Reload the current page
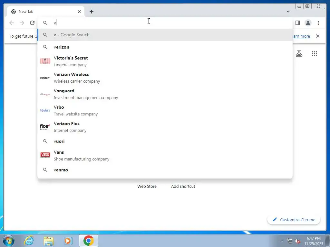The height and width of the screenshot is (247, 330). [x=32, y=23]
